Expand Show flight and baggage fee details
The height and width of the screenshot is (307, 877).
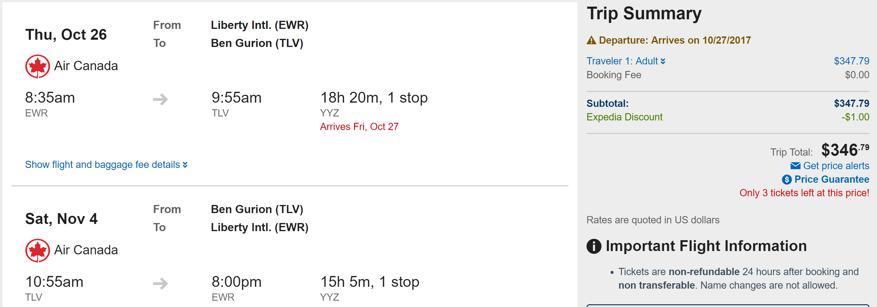tap(102, 165)
